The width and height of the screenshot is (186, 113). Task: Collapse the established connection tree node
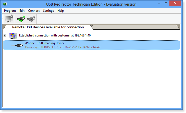click(x=5, y=35)
